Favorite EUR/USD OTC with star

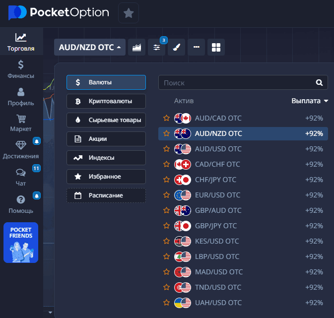pyautogui.click(x=166, y=195)
